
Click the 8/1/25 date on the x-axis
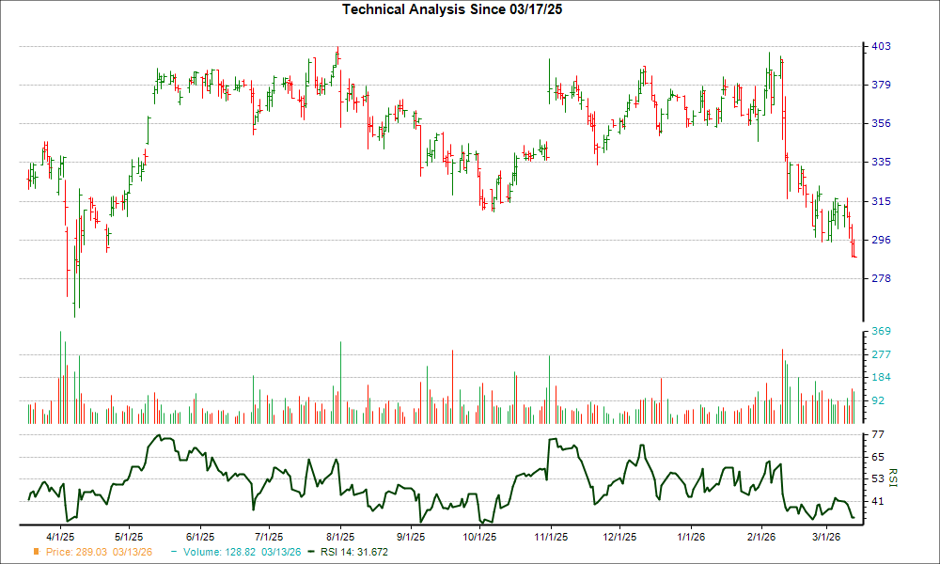[x=340, y=537]
